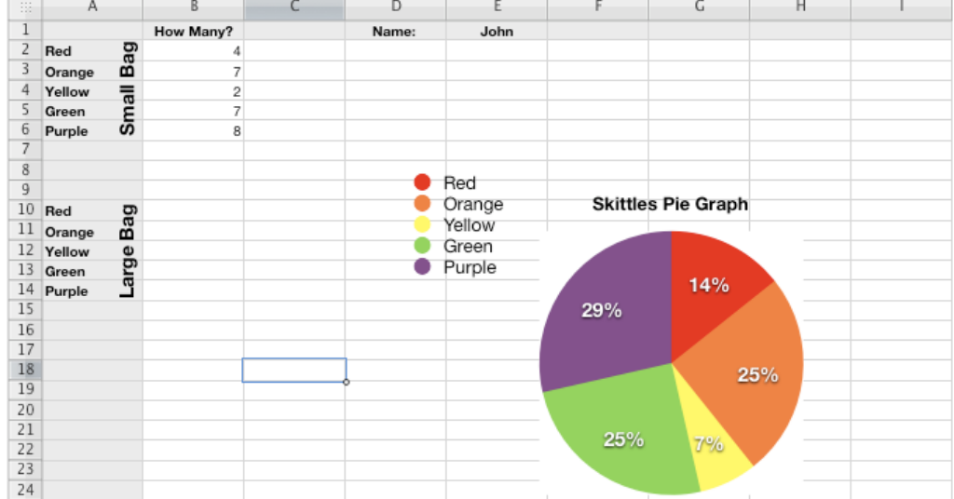
Task: Click the green legend color dot
Action: click(x=422, y=246)
